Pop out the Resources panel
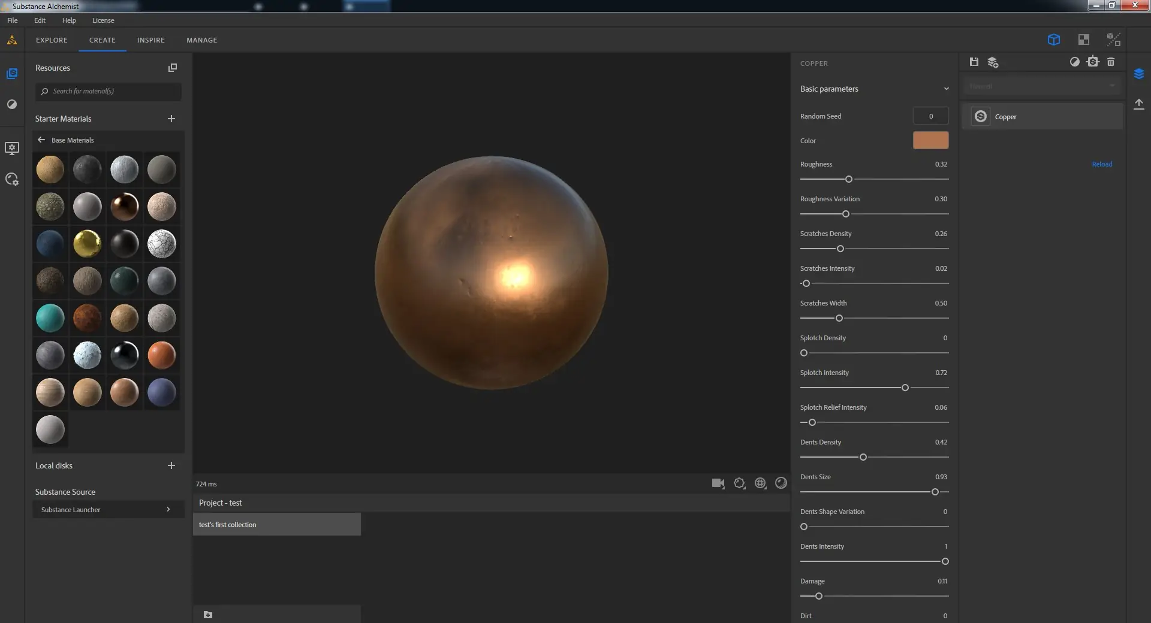1151x623 pixels. click(x=173, y=68)
